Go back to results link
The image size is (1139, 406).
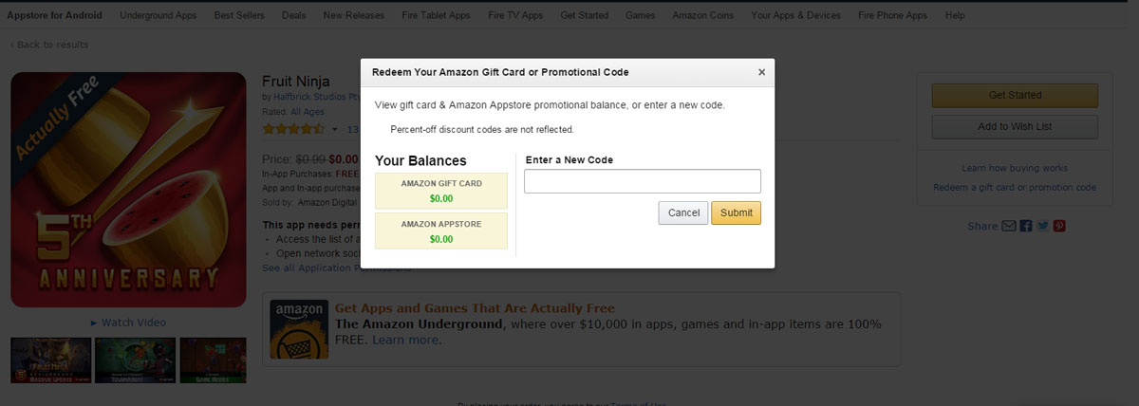click(x=49, y=45)
